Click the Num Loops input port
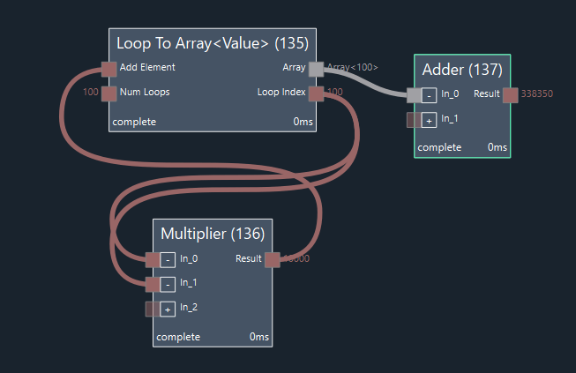The width and height of the screenshot is (576, 373). (x=108, y=93)
